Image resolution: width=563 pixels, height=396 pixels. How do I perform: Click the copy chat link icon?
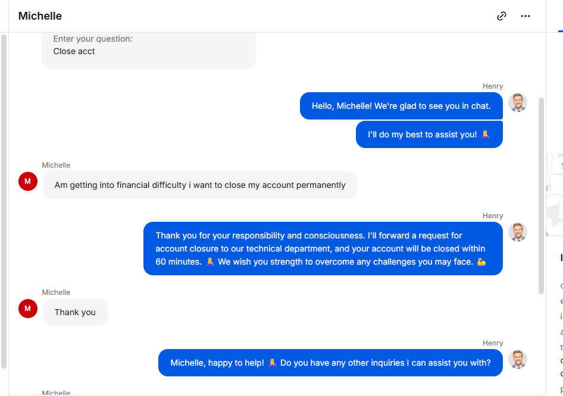[x=502, y=16]
